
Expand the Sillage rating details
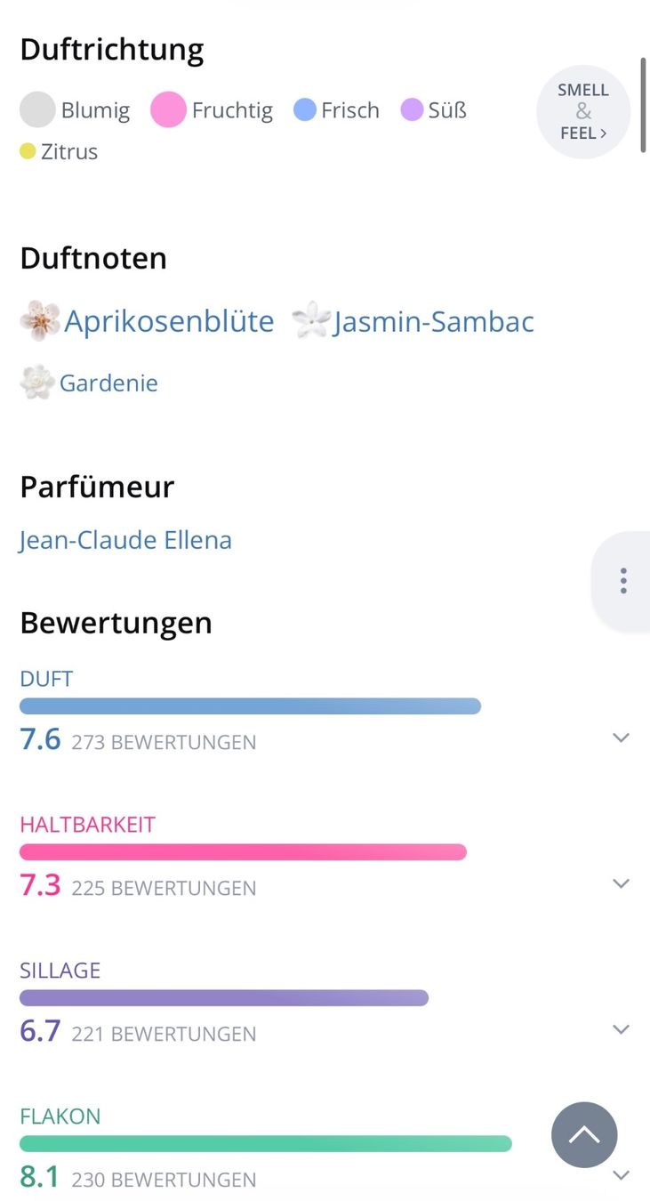tap(622, 1029)
